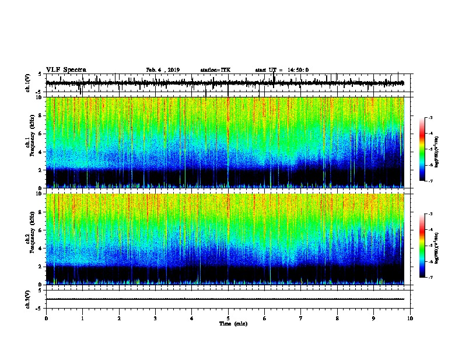Click "-3" tick on ch.2 color bar
The height and width of the screenshot is (357, 462).
430,214
